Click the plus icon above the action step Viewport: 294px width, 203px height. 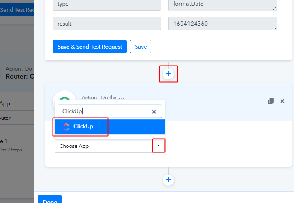[168, 74]
